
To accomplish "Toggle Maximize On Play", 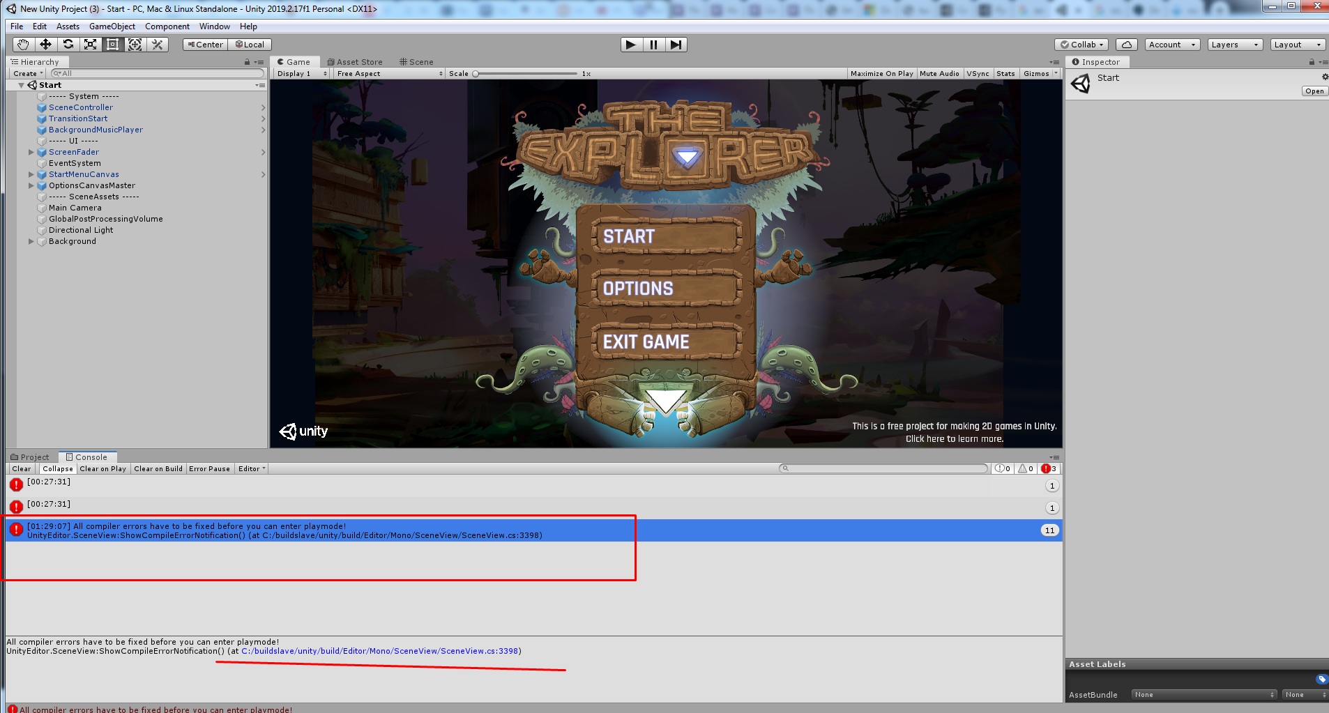I will pos(881,73).
